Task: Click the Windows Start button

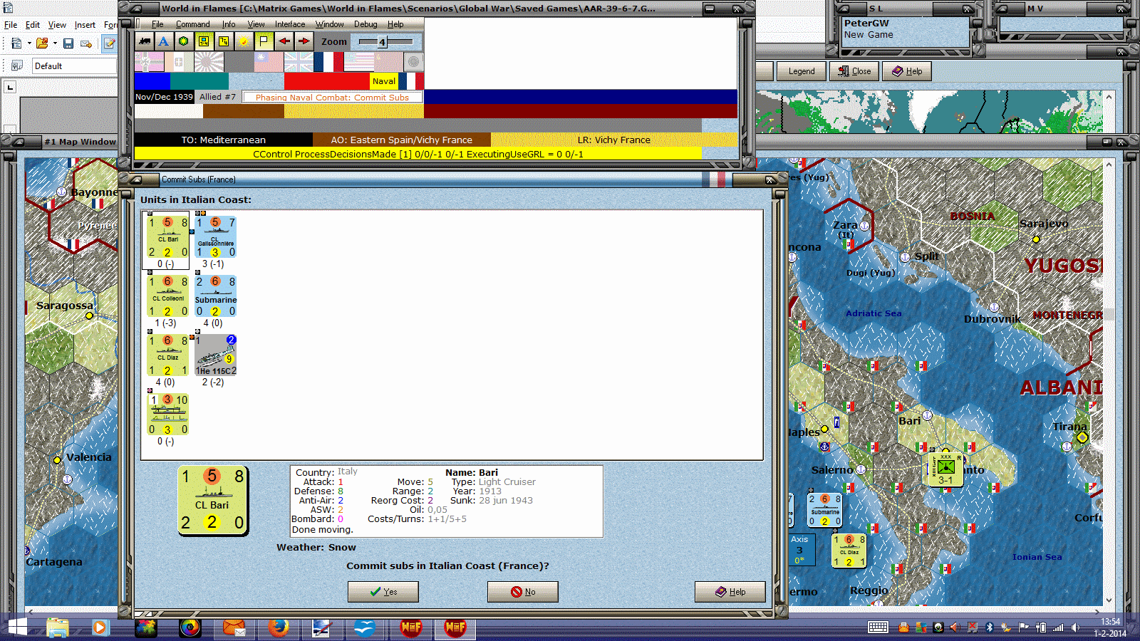Action: [x=18, y=627]
